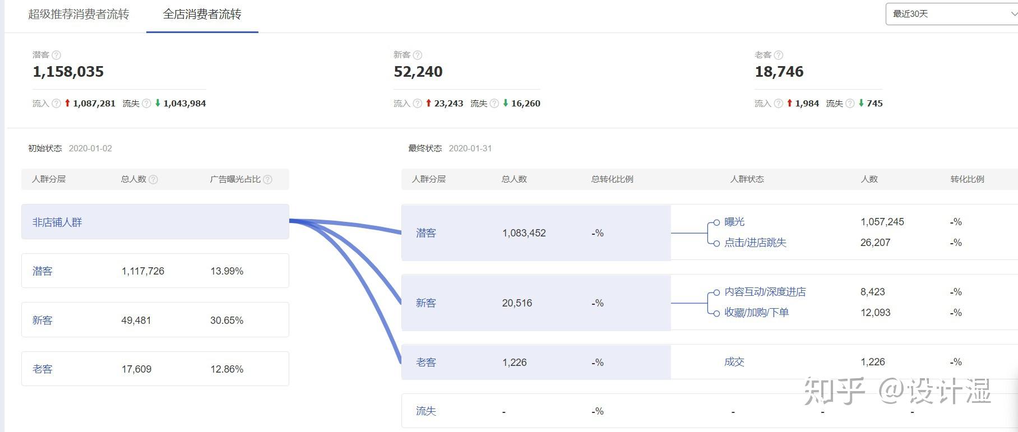The height and width of the screenshot is (432, 1018).
Task: Open the 最近30天 date range dropdown
Action: coord(952,14)
